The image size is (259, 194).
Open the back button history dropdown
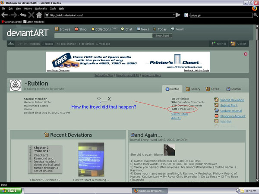click(9, 15)
